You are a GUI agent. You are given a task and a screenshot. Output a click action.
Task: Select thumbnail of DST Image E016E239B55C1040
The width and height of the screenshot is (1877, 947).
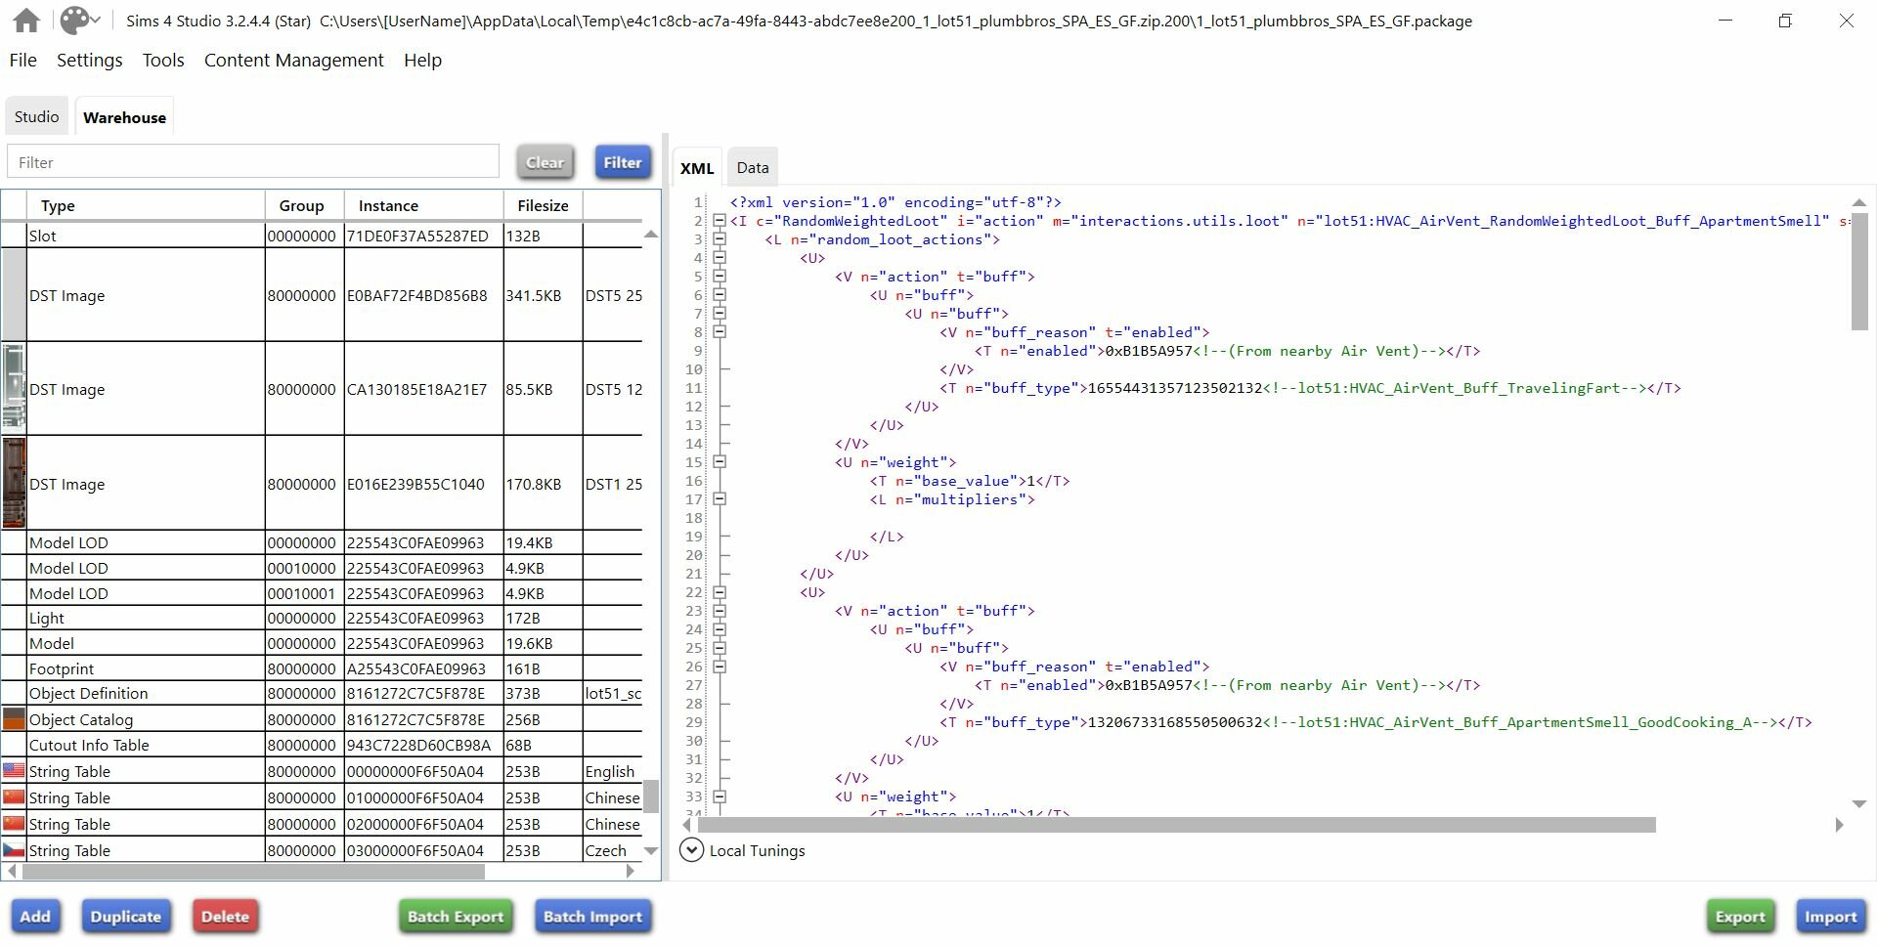pos(14,484)
